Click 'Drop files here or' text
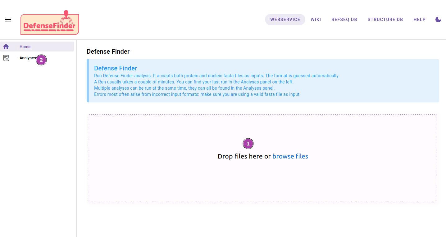The width and height of the screenshot is (446, 237). pos(244,156)
